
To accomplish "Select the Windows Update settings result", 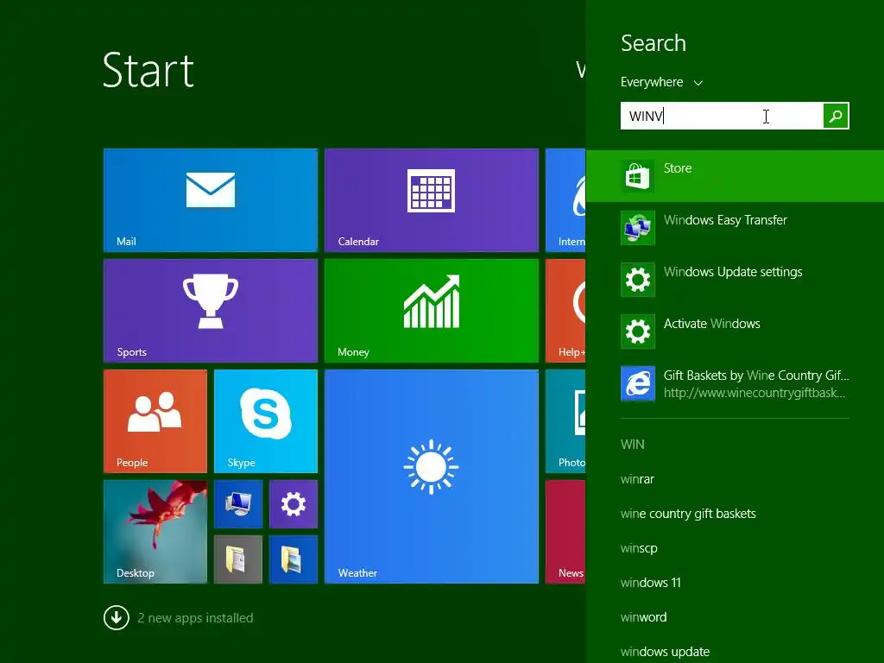I will pyautogui.click(x=736, y=280).
